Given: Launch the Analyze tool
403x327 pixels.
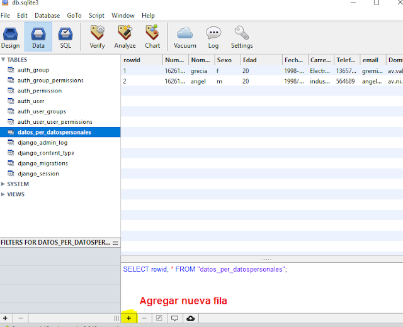Looking at the screenshot, I should 125,37.
